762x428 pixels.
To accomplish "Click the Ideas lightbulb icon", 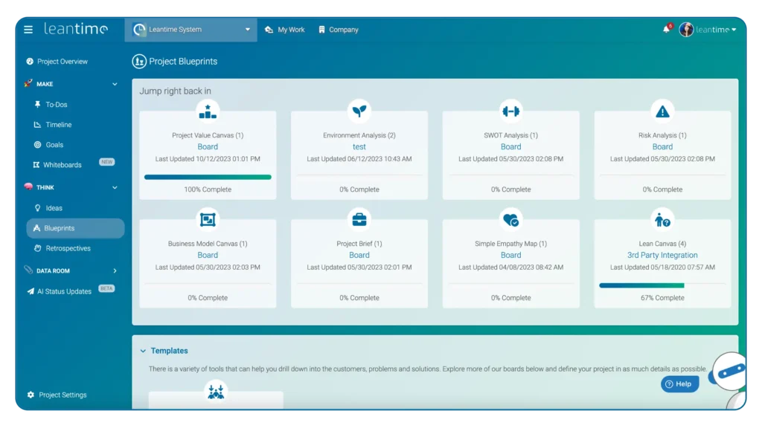I will pyautogui.click(x=37, y=208).
